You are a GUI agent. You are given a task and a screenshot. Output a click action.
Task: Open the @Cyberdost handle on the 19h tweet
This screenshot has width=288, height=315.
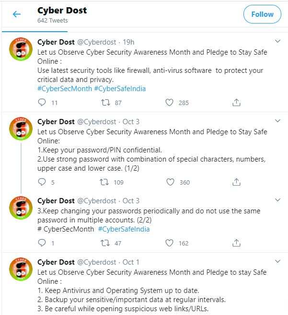point(97,42)
